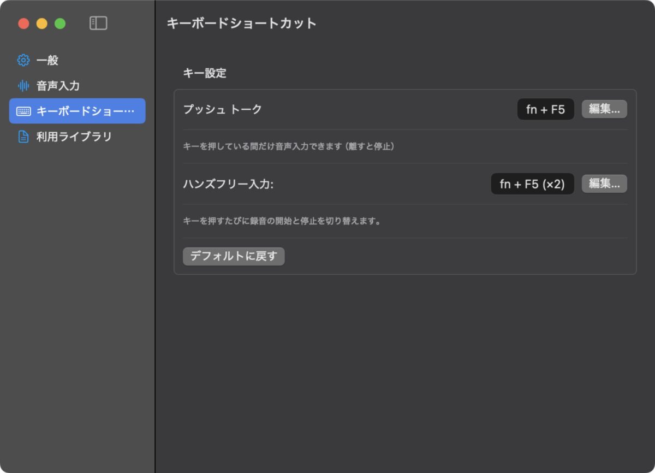
Task: Click the キーを押している間だけ音声入力できます description
Action: coord(289,146)
